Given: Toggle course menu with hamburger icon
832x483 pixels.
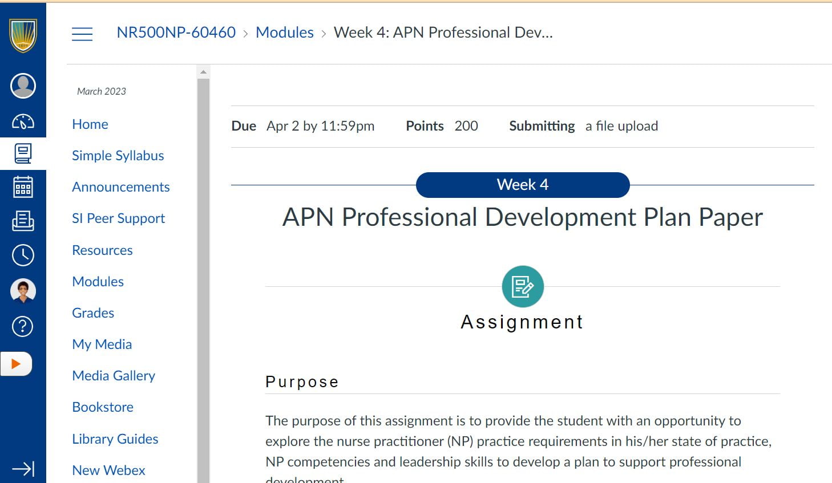Looking at the screenshot, I should tap(82, 34).
